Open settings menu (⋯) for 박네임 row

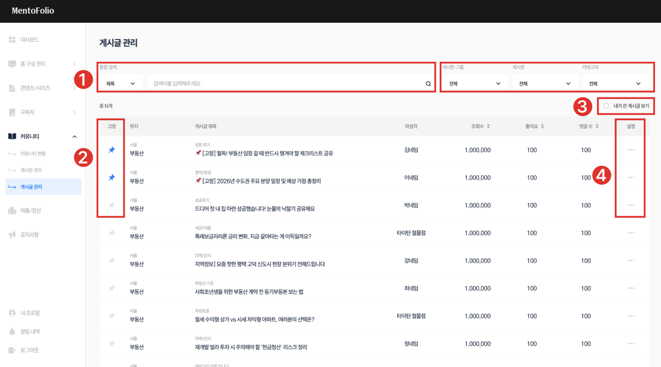631,205
